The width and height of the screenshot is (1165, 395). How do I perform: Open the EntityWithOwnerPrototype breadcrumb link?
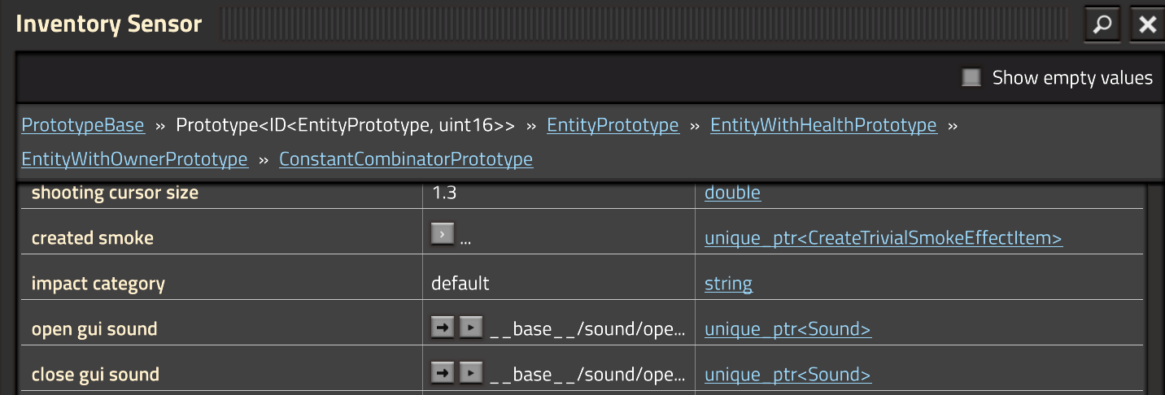point(134,159)
